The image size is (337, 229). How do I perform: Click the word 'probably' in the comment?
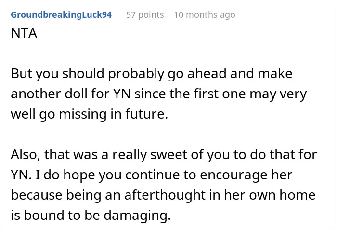(x=136, y=74)
